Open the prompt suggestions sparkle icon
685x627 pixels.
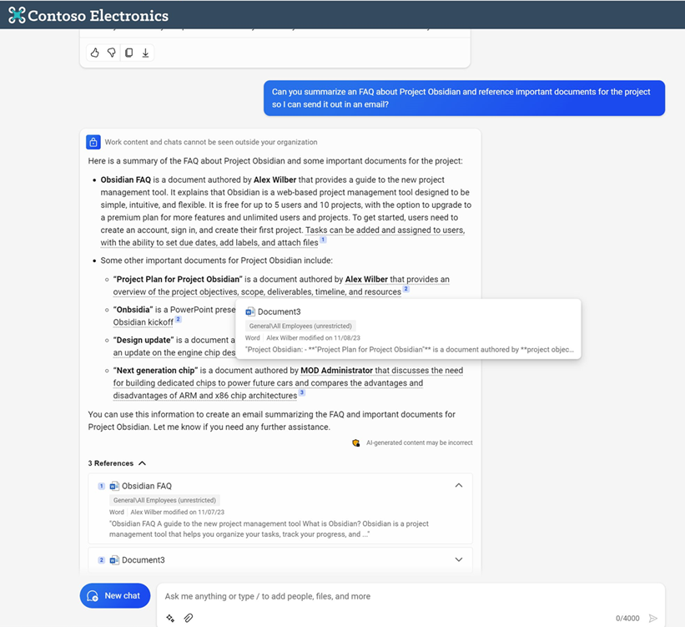[170, 618]
